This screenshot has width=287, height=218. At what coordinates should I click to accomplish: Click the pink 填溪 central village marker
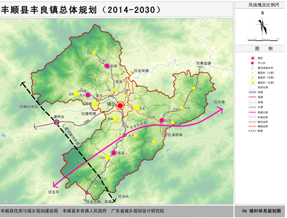pyautogui.click(x=114, y=152)
